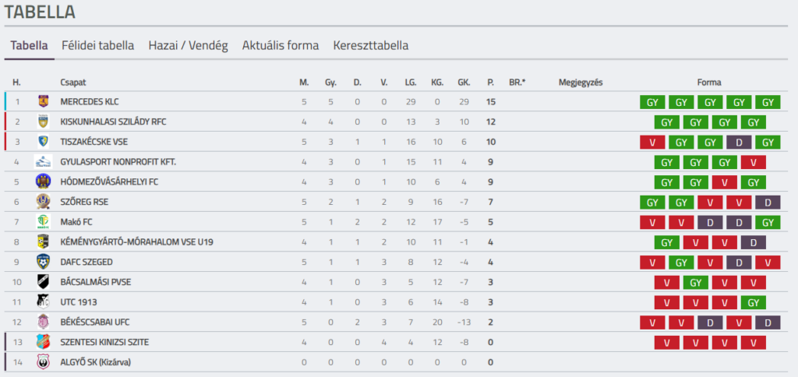Click the Hódmezővásárhelyi FC crest icon
The width and height of the screenshot is (798, 377).
coord(43,181)
